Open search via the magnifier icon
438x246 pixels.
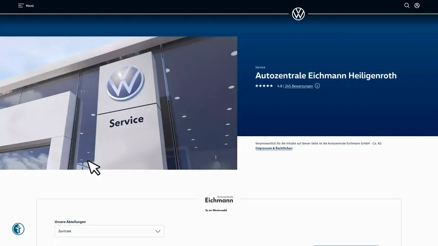[x=407, y=5]
